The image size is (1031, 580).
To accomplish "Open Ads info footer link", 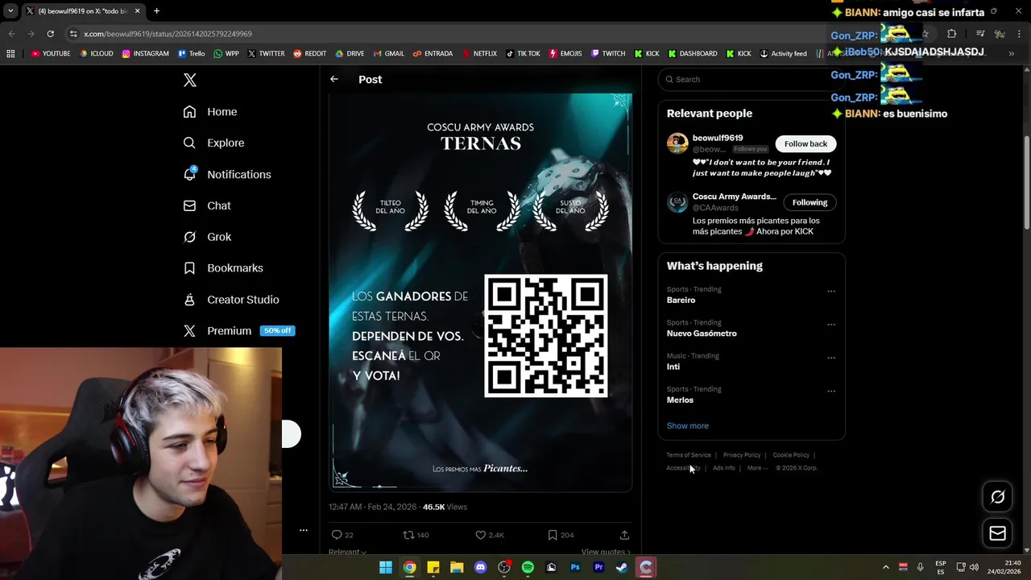I will click(723, 468).
